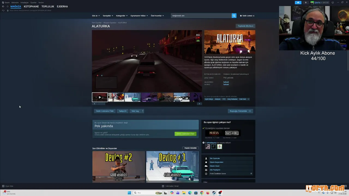Click the plus button to add tags
The image size is (349, 196).
point(248,99)
